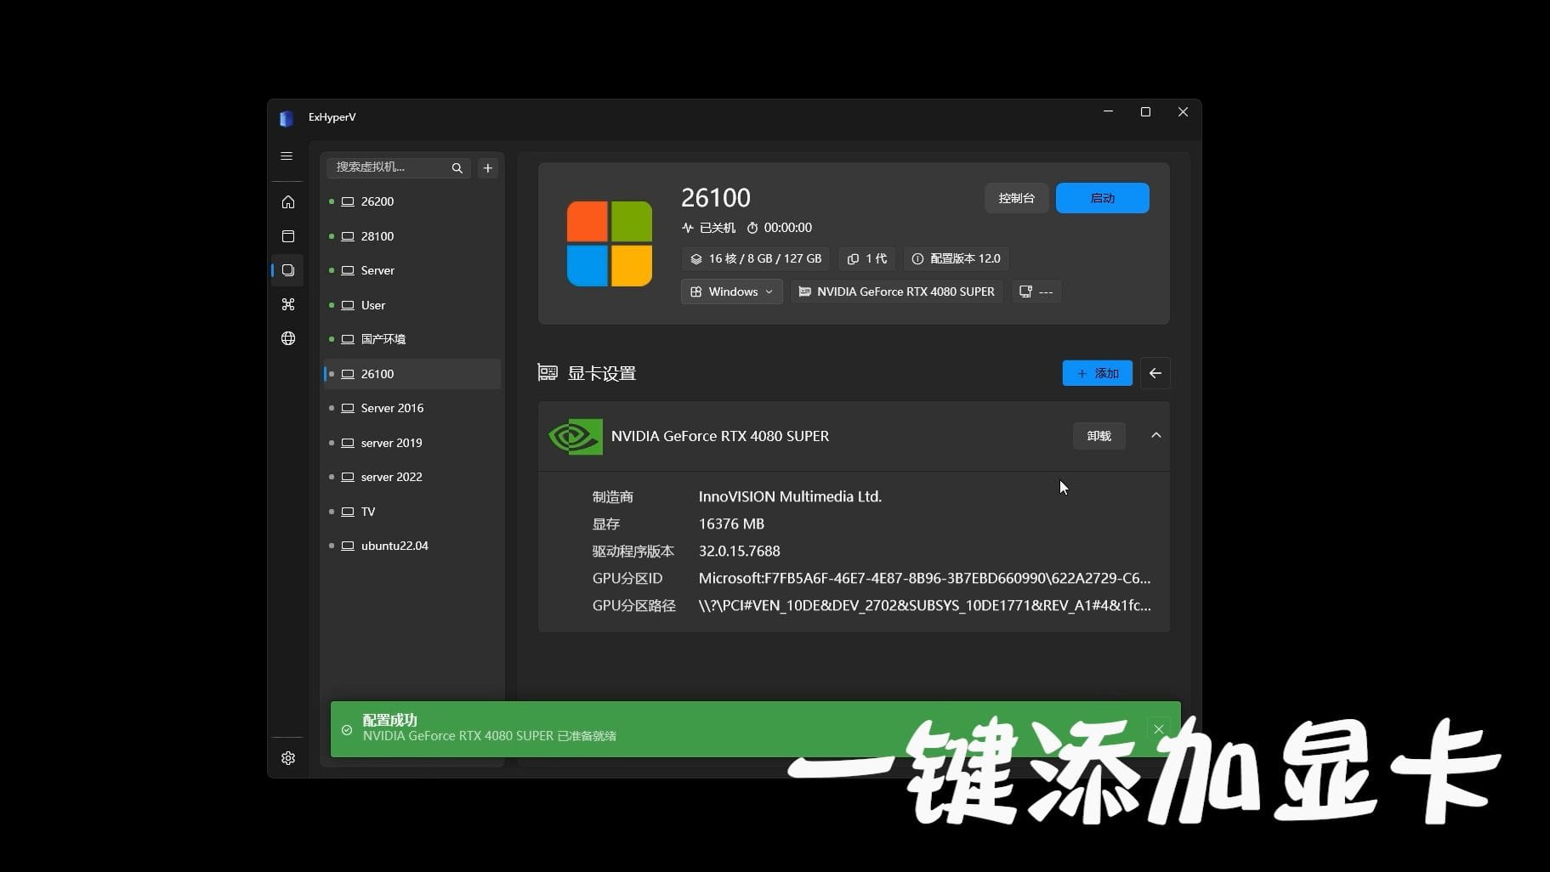Image resolution: width=1550 pixels, height=872 pixels.
Task: Select the ubuntu22.04 virtual machine
Action: coord(394,545)
